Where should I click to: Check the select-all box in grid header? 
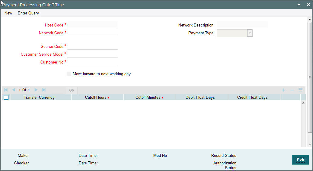6,97
